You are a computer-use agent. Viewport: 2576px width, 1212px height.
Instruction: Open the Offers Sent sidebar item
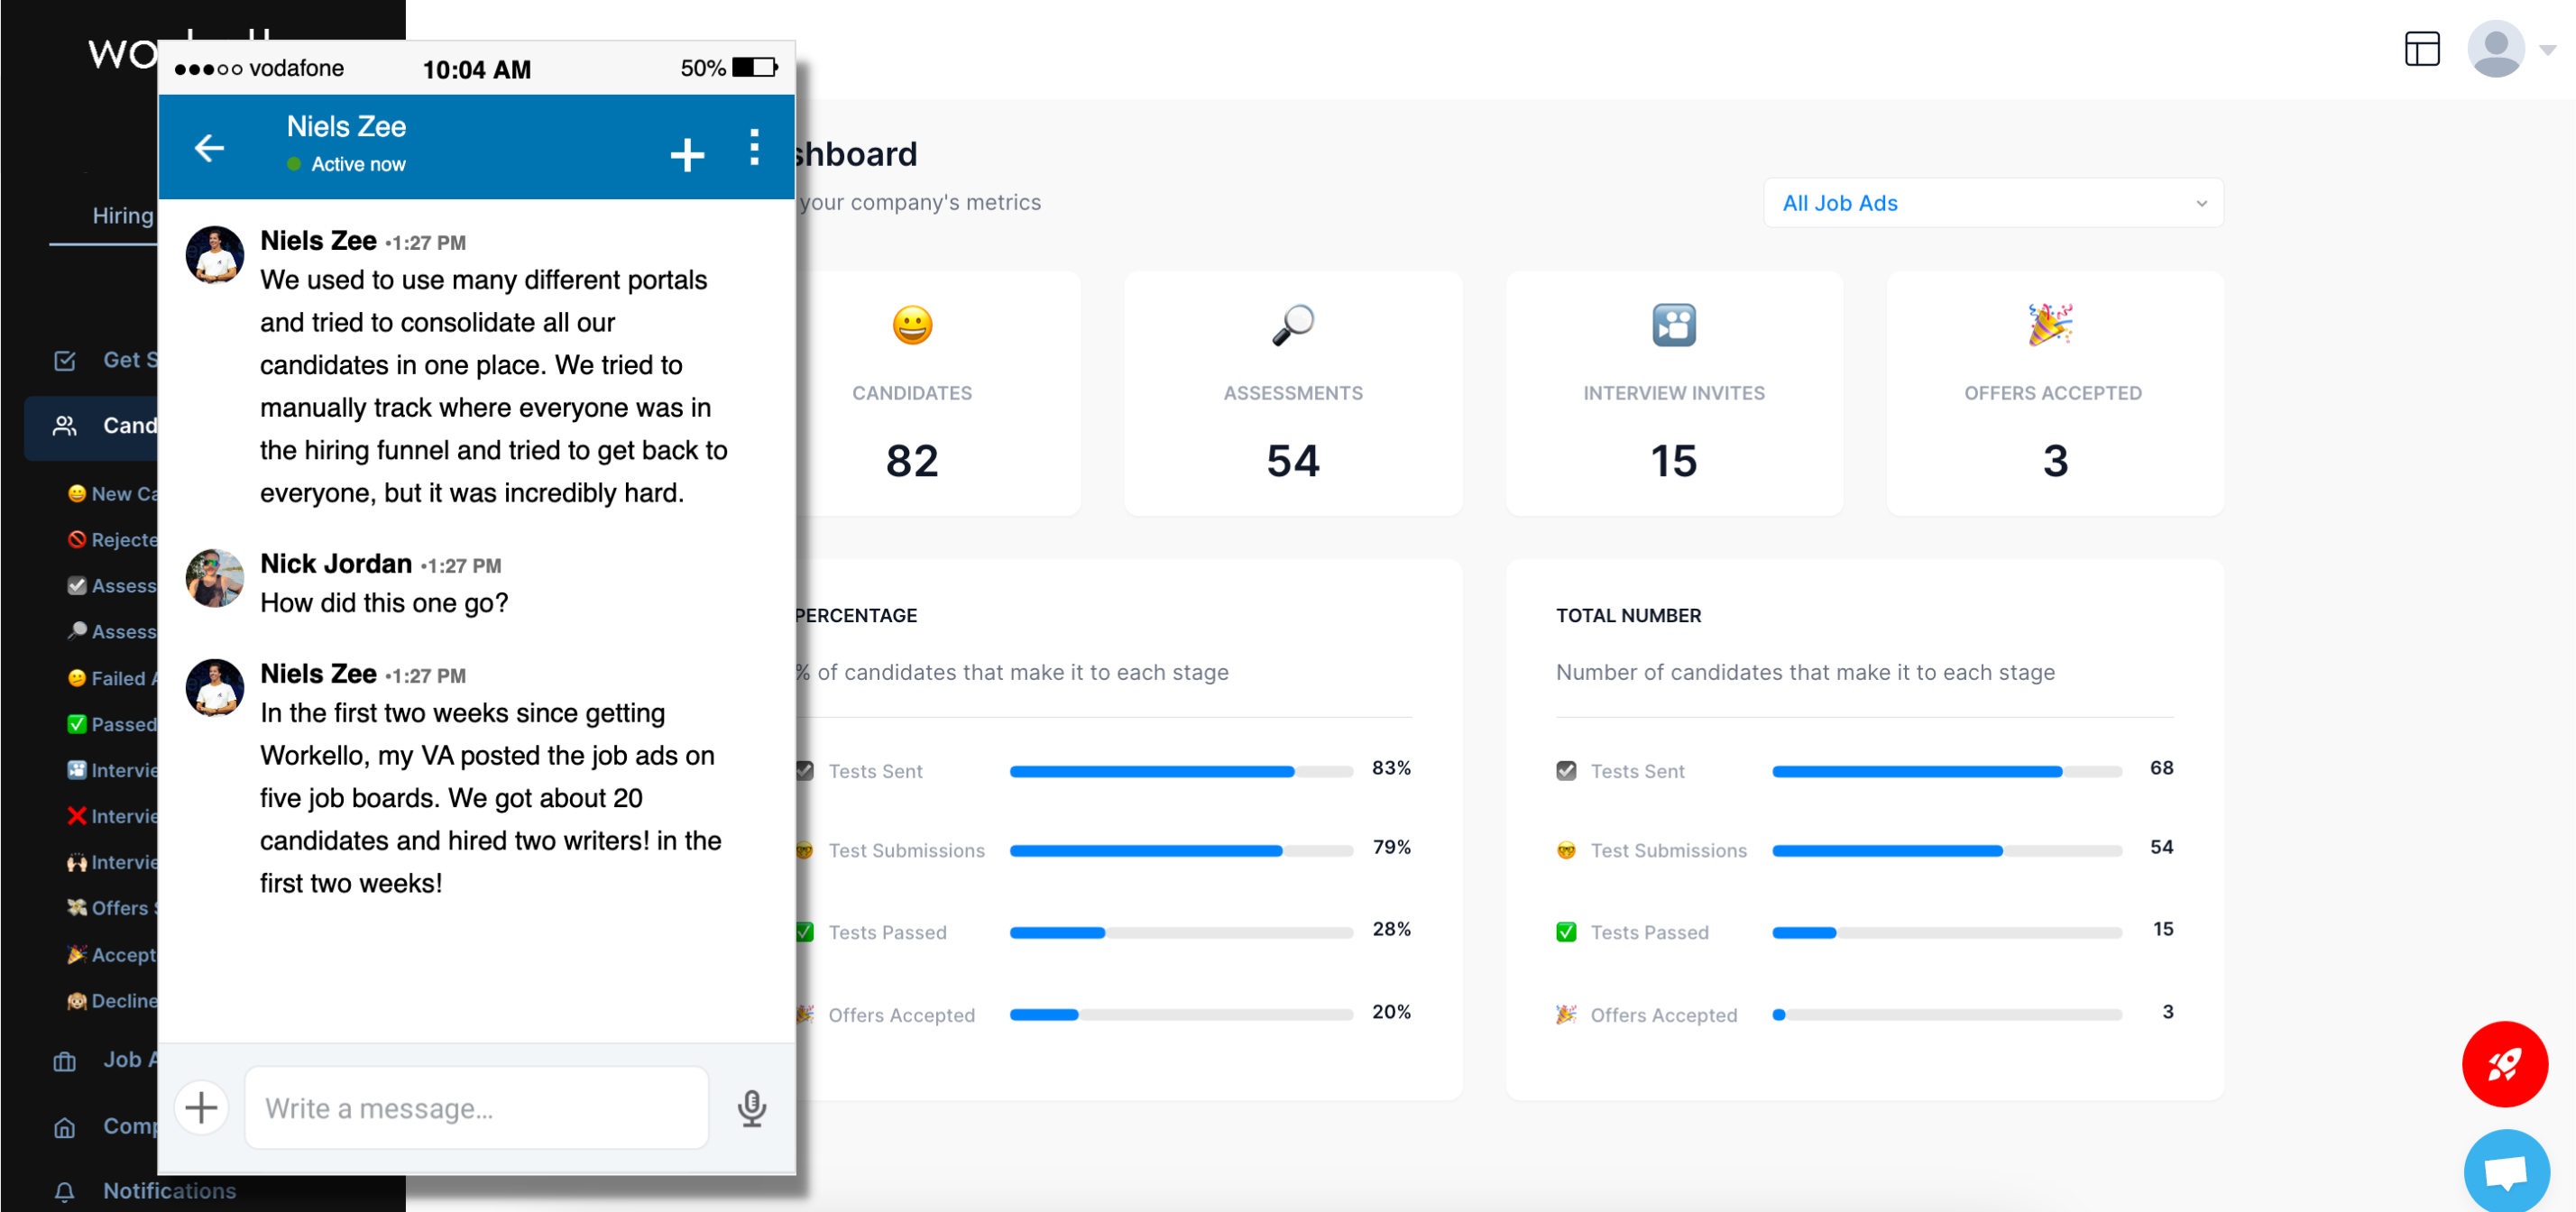(x=112, y=908)
